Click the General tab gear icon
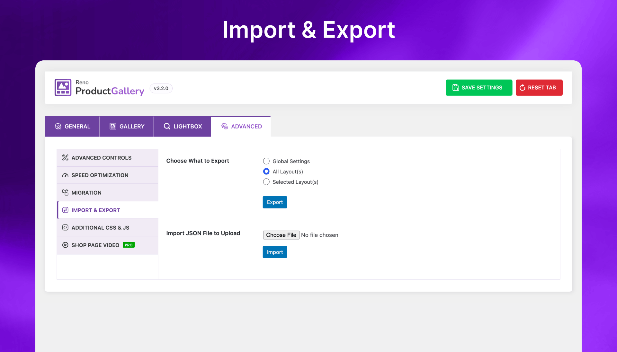The height and width of the screenshot is (352, 617). pos(58,126)
